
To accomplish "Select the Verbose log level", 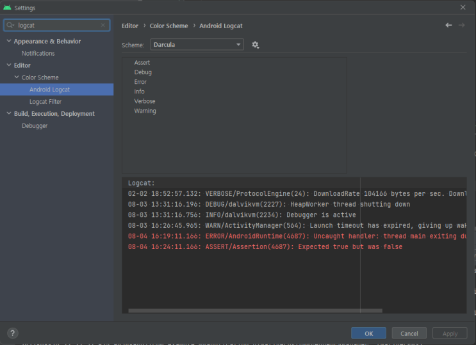I will [145, 101].
